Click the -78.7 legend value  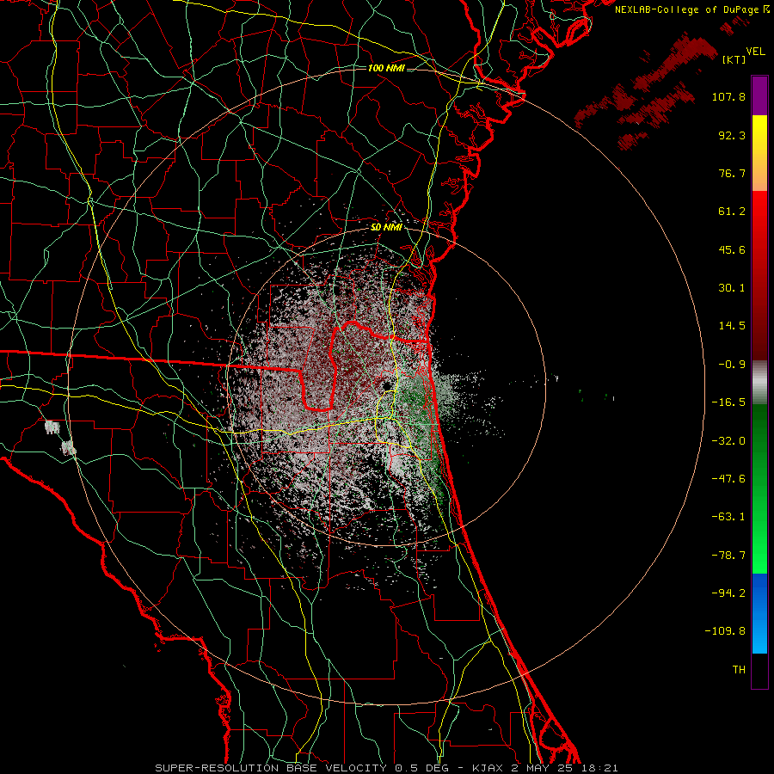(x=728, y=556)
